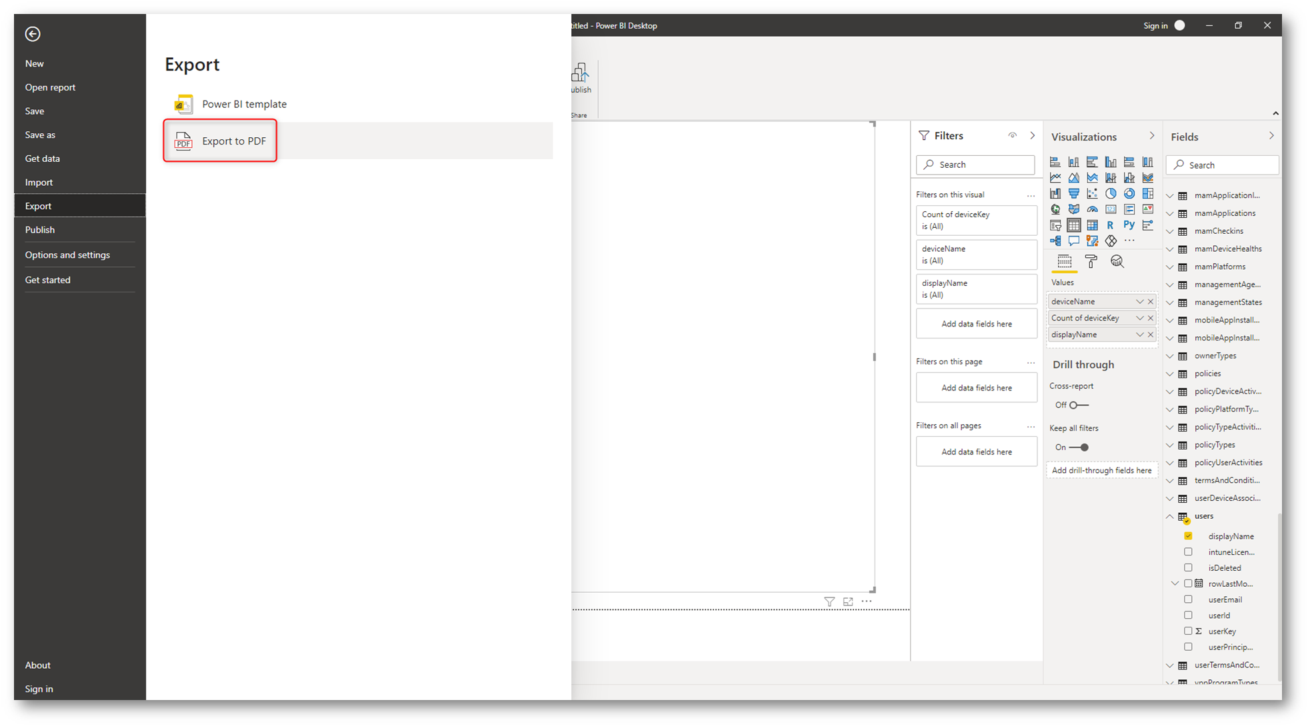Select the Matrix visual
Screen dimensions: 1310x728
pyautogui.click(x=1092, y=225)
